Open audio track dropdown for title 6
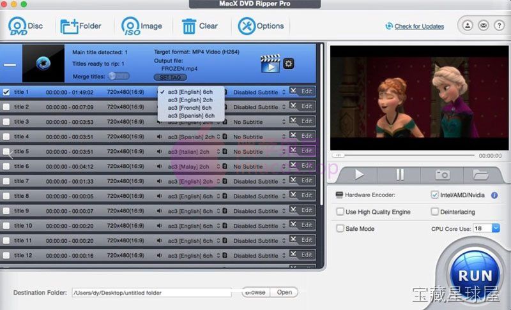The image size is (511, 310). click(x=194, y=166)
